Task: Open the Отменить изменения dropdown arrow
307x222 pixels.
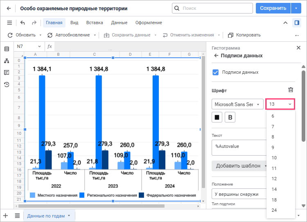Action: (219, 35)
